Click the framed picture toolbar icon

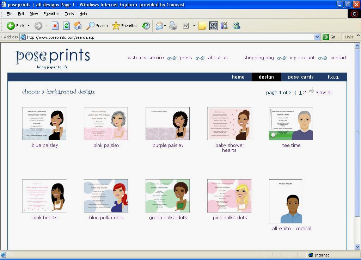click(x=213, y=26)
